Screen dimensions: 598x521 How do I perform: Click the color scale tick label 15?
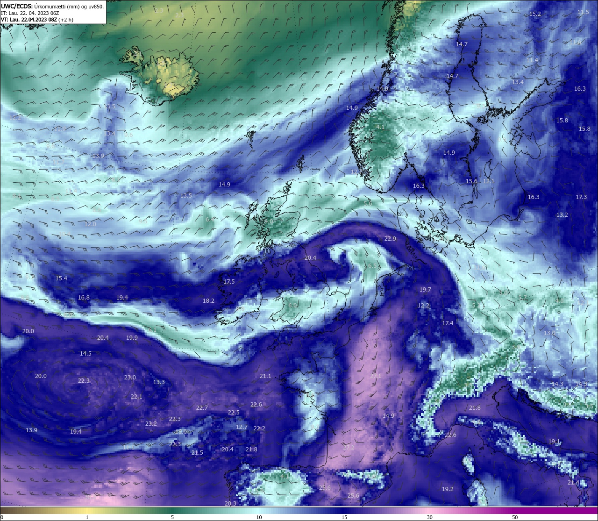coord(344,517)
